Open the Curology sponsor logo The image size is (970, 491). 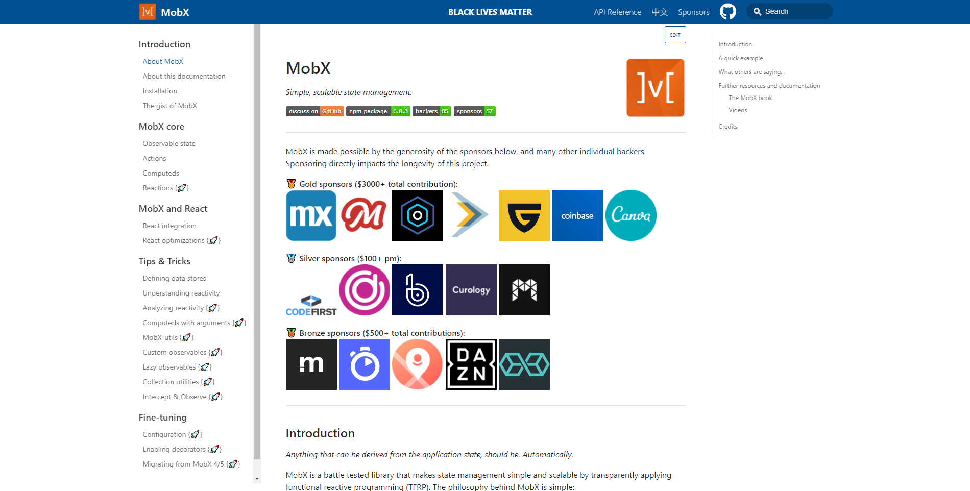click(x=471, y=290)
